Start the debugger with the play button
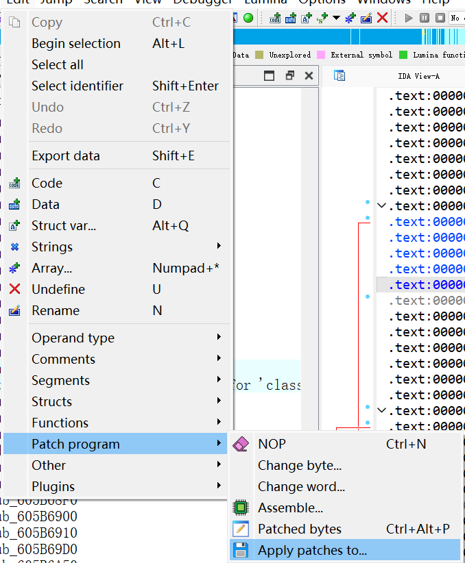The height and width of the screenshot is (563, 465). tap(409, 18)
